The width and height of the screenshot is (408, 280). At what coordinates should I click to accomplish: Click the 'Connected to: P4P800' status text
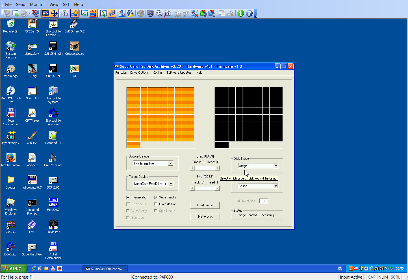(153, 277)
